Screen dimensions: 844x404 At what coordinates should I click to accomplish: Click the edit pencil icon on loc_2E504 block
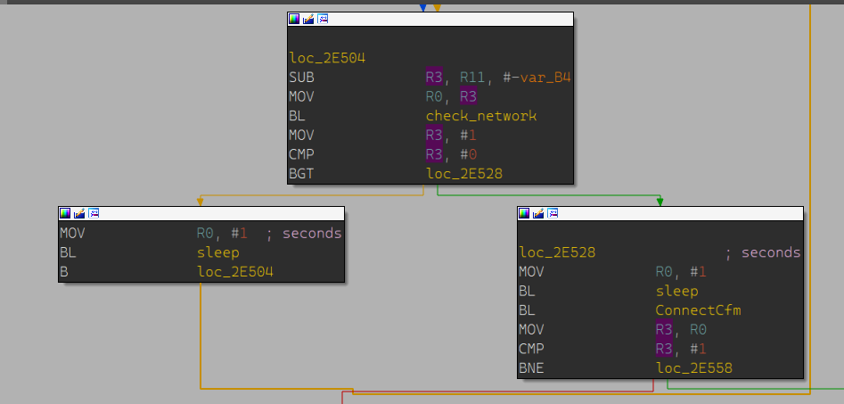click(x=308, y=19)
